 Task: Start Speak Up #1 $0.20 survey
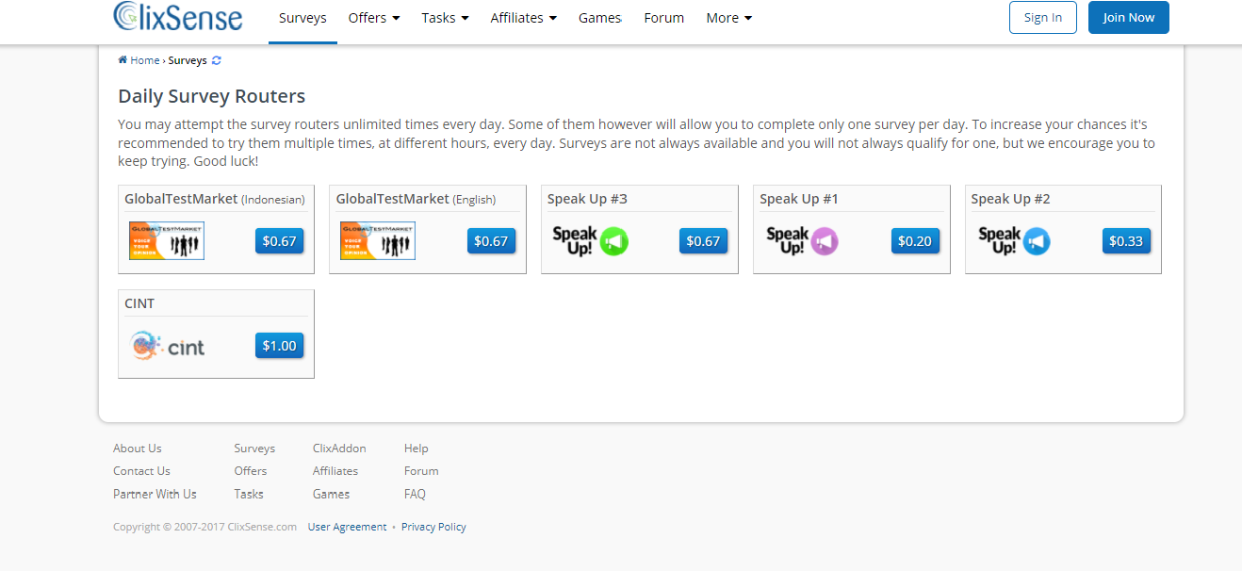click(x=915, y=241)
